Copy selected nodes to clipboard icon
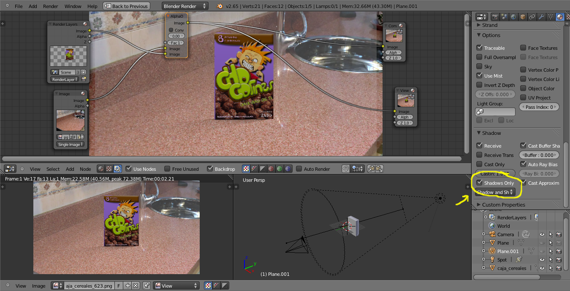 (x=371, y=169)
